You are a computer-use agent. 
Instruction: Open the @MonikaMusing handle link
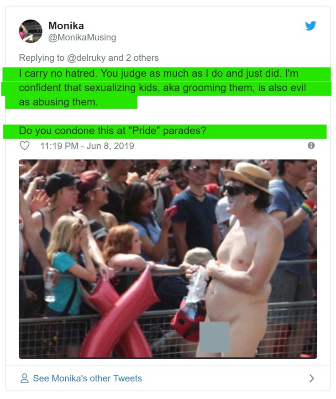coord(82,37)
